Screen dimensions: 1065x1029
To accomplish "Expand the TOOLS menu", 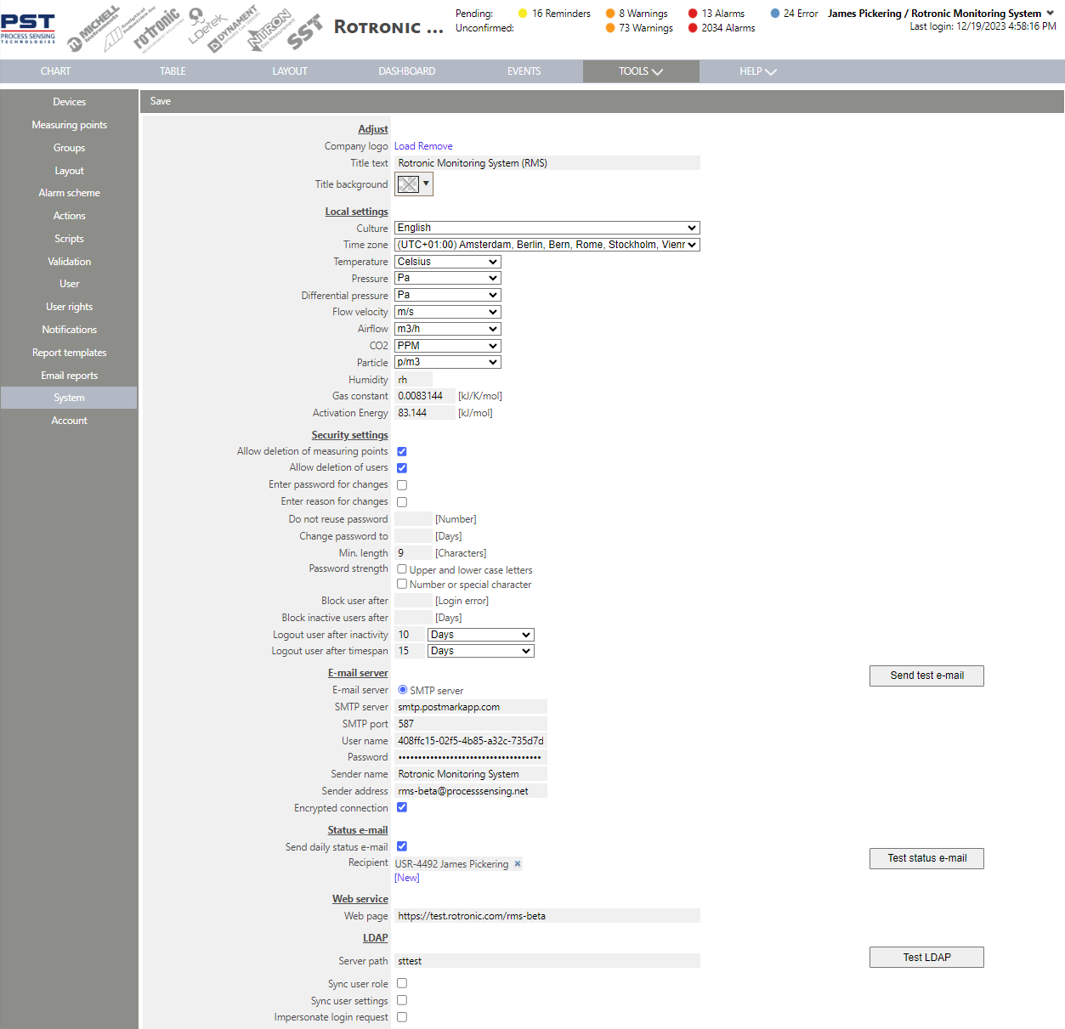I will [641, 71].
